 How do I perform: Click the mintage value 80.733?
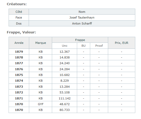pos(65,110)
